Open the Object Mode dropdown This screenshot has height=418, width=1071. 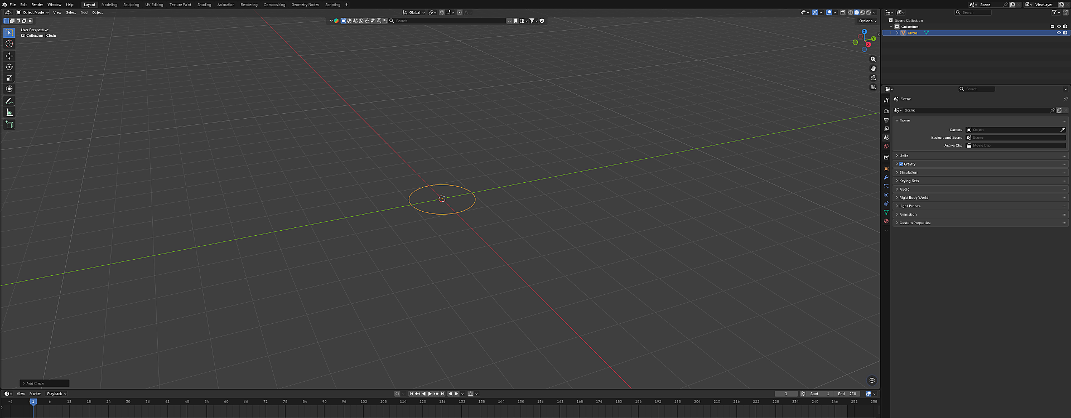tap(32, 12)
